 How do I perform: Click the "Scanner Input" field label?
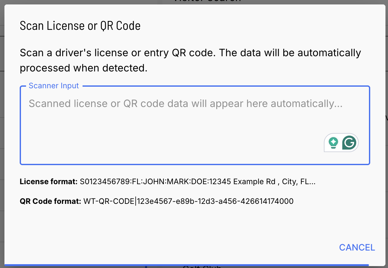(54, 86)
